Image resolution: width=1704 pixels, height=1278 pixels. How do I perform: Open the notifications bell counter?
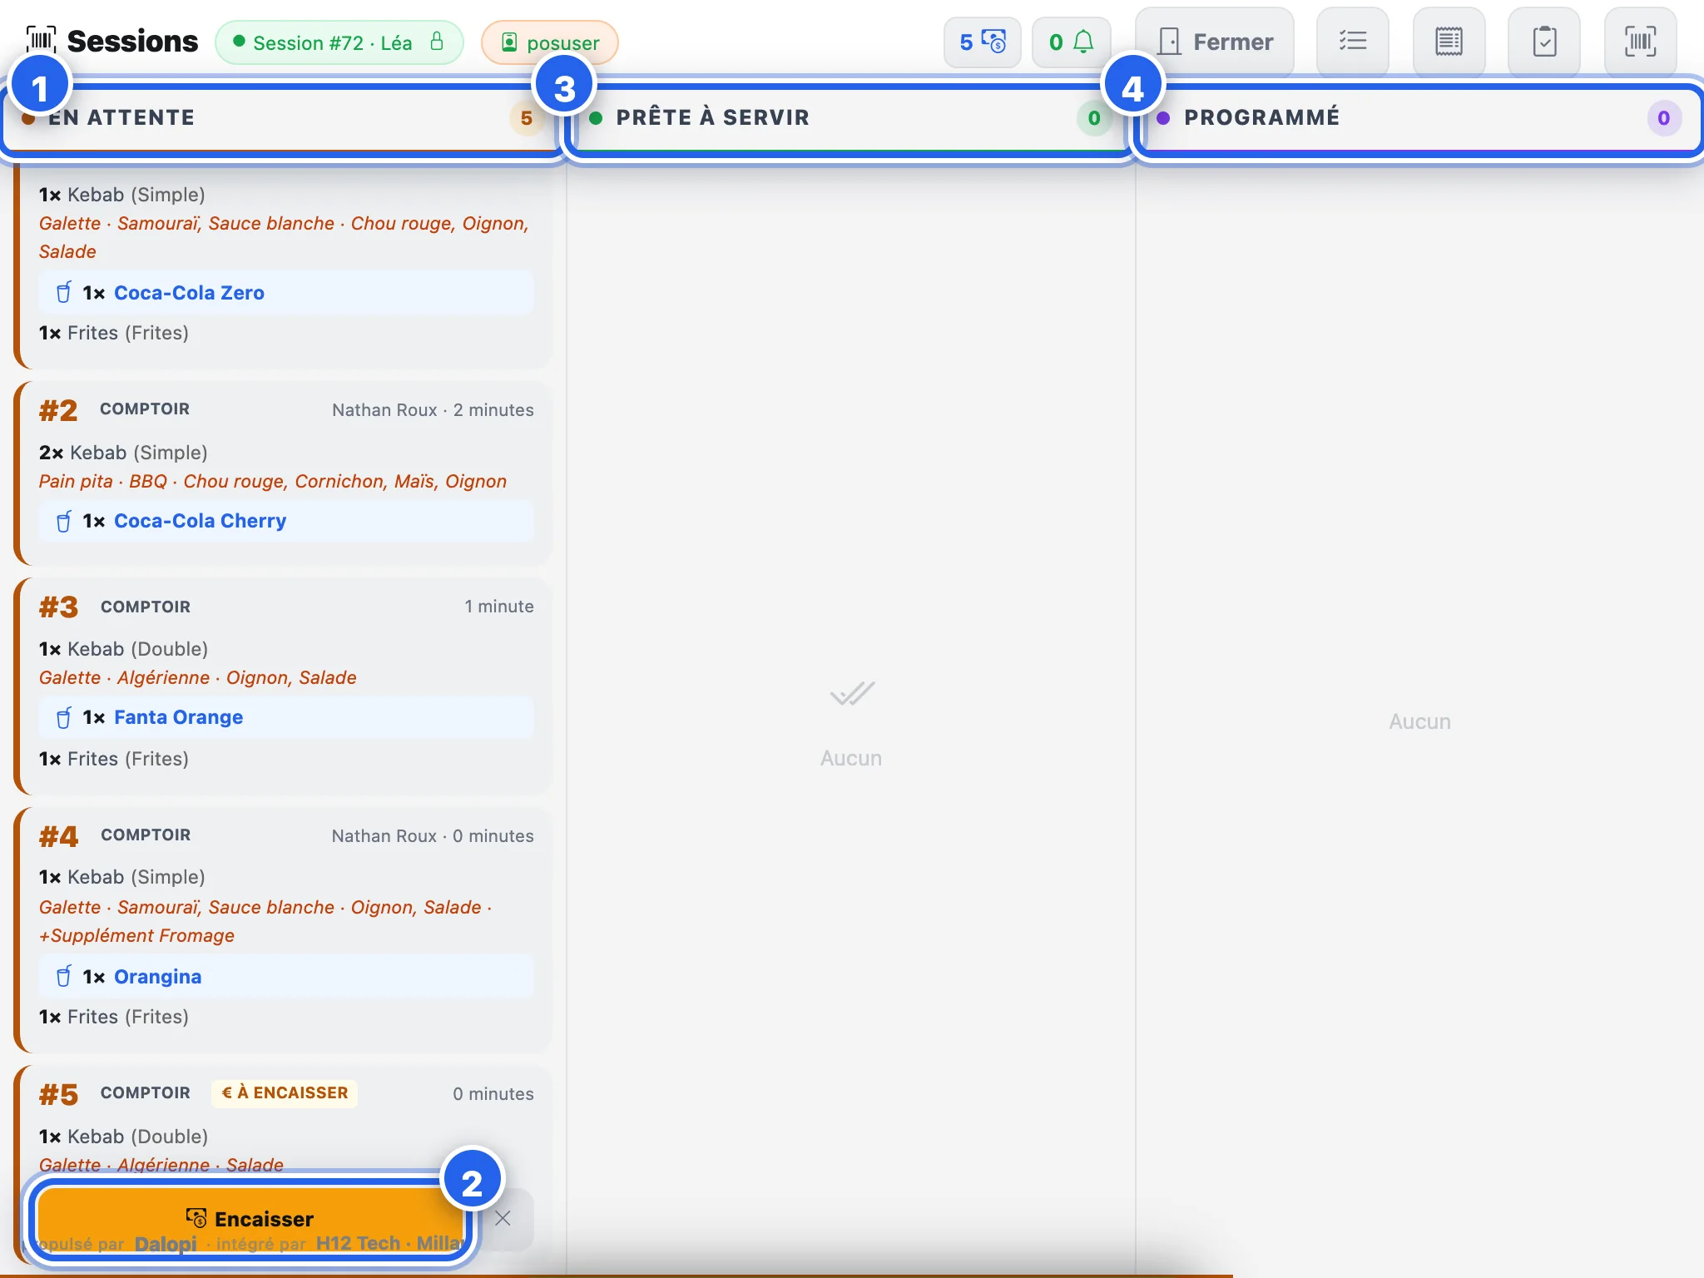(x=1071, y=42)
